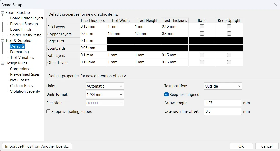Collapse the Text & Graphics tree node
Image resolution: width=280 pixels, height=151 pixels.
(3, 41)
